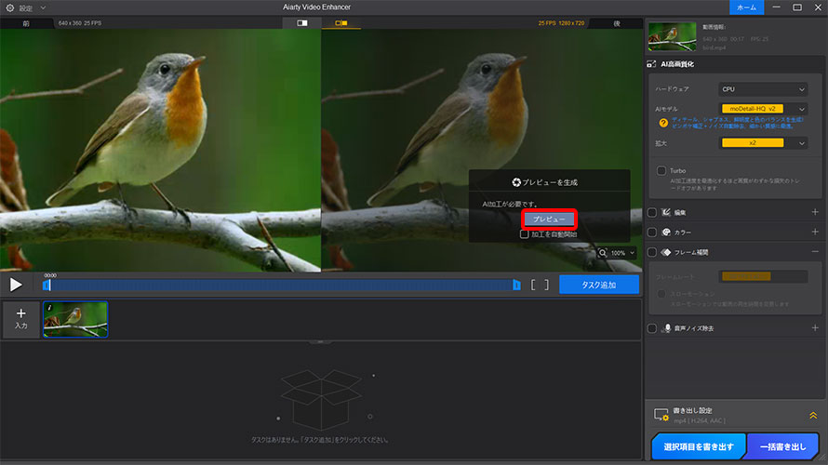Click the video info thumbnail in the right panel

[x=673, y=36]
